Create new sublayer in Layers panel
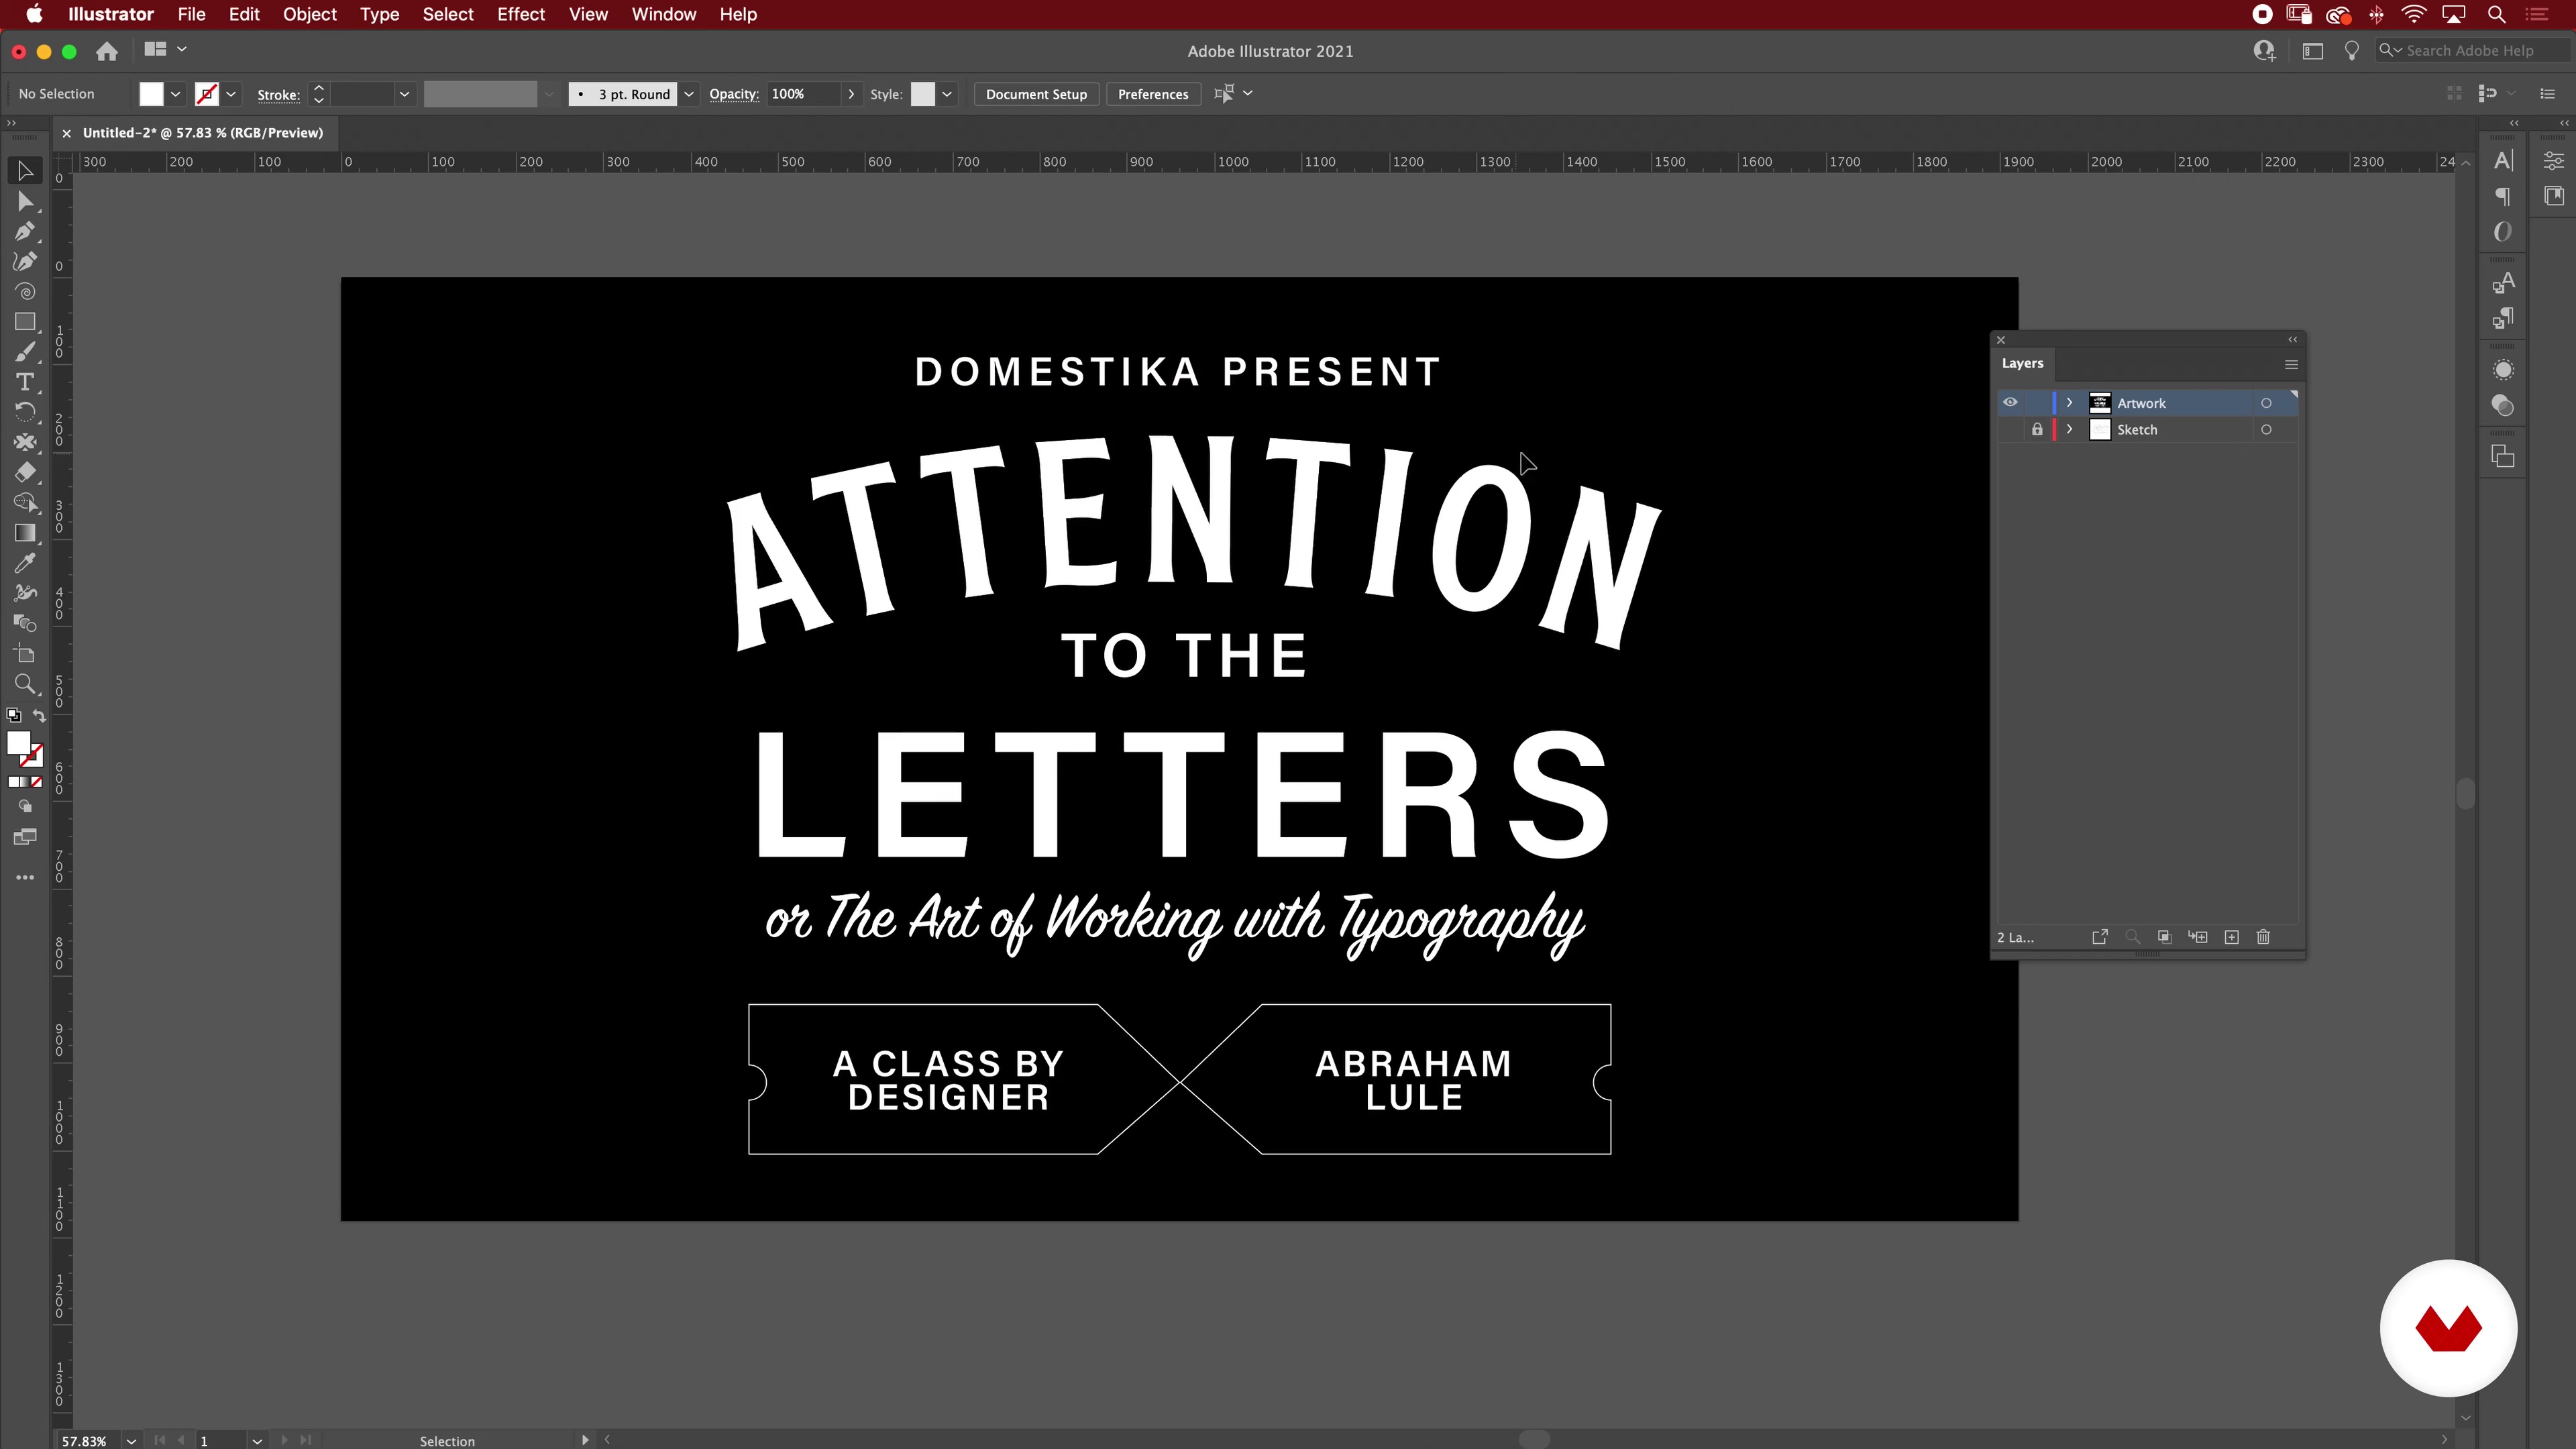This screenshot has width=2576, height=1449. point(2197,937)
